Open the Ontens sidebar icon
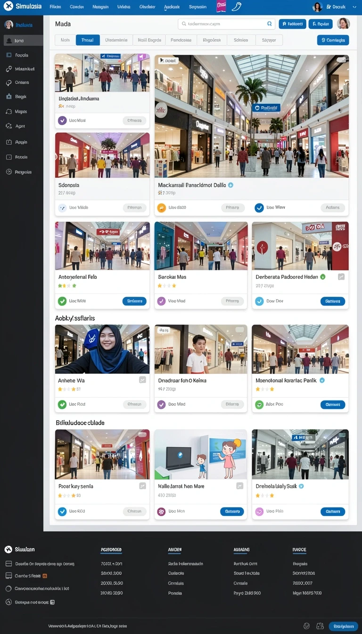This screenshot has width=362, height=634. 9,83
